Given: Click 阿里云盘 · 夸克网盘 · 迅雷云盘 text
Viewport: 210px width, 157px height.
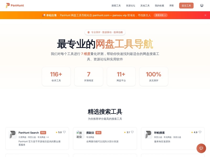Looking at the screenshot, I should (167, 137).
